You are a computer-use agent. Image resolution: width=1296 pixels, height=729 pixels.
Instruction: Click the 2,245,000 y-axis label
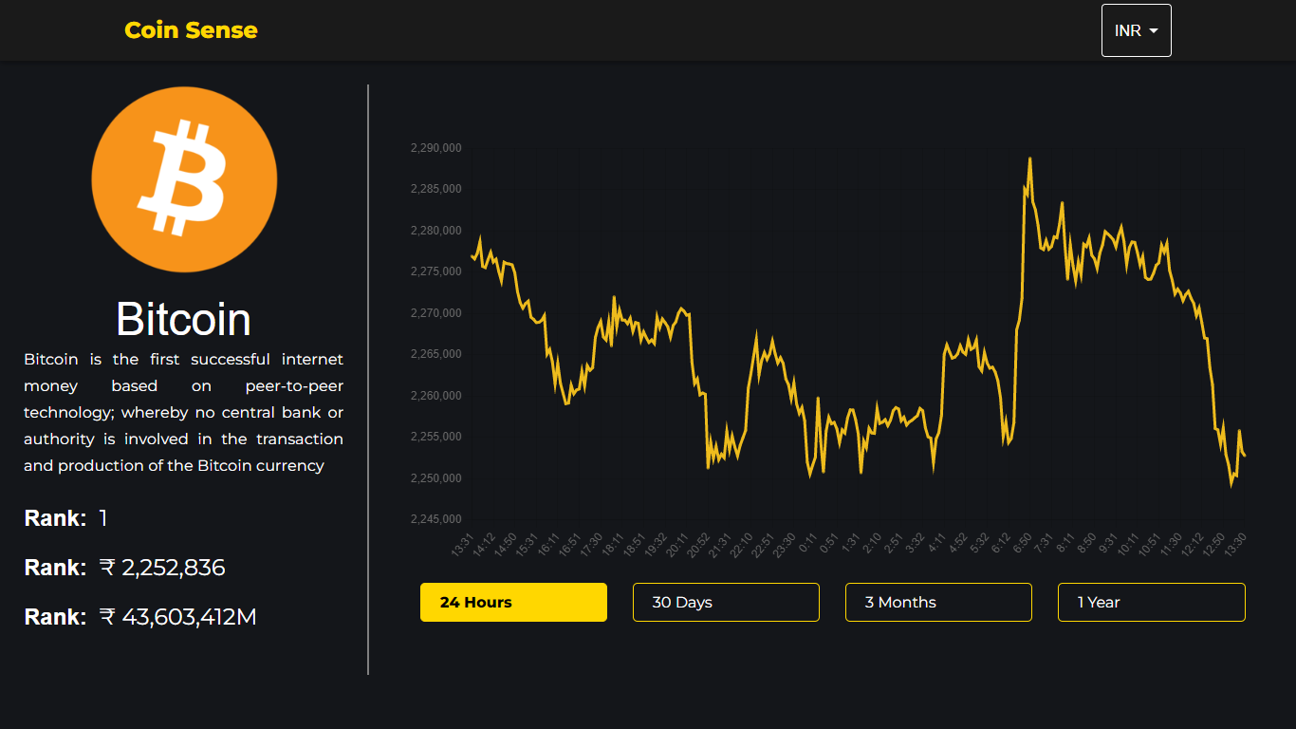(435, 519)
